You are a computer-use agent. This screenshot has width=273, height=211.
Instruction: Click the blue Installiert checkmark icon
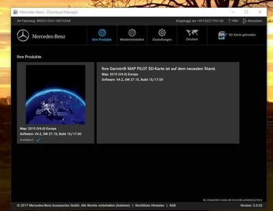point(38,140)
